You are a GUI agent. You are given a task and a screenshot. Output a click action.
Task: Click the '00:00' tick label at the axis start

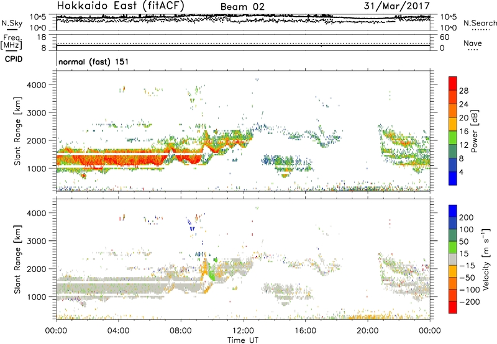(x=56, y=331)
